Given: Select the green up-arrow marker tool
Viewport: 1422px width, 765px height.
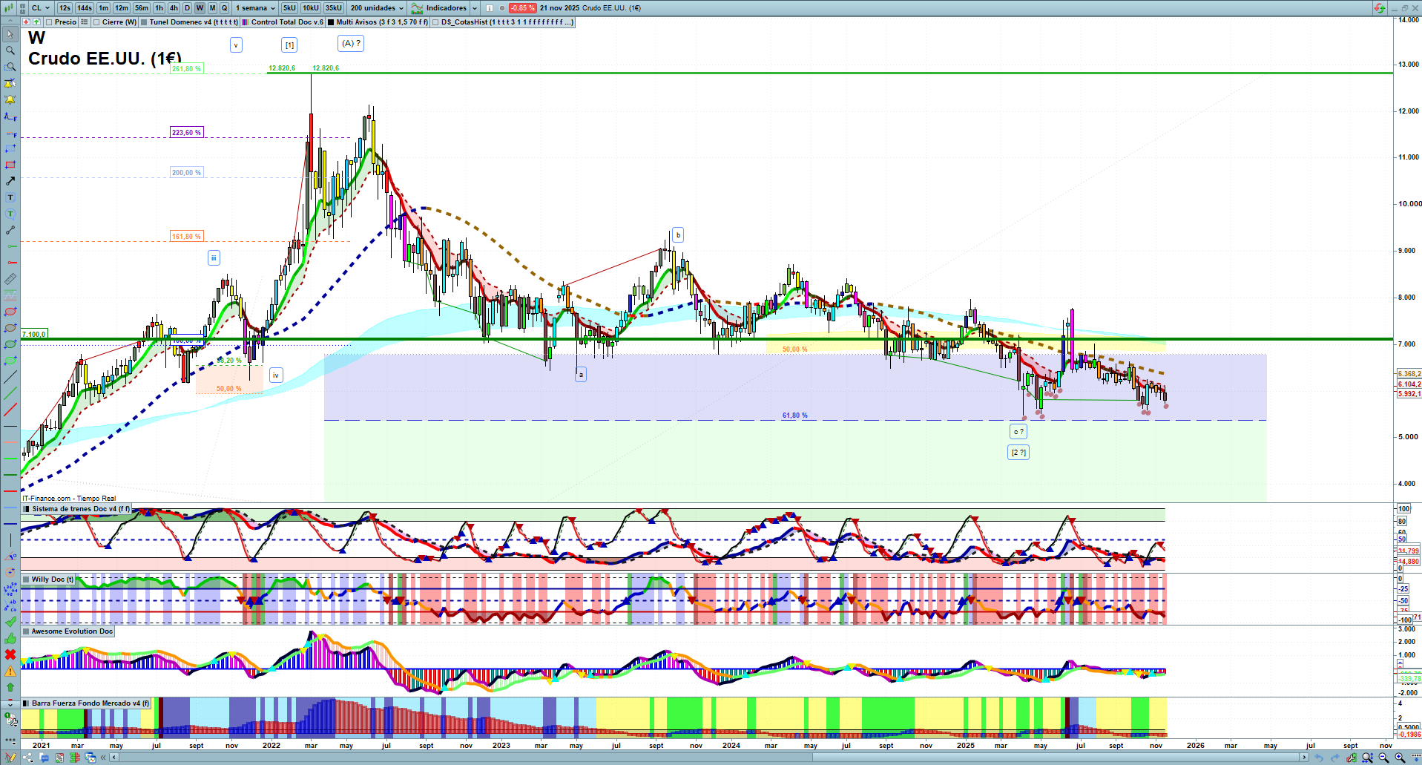Looking at the screenshot, I should [x=10, y=687].
